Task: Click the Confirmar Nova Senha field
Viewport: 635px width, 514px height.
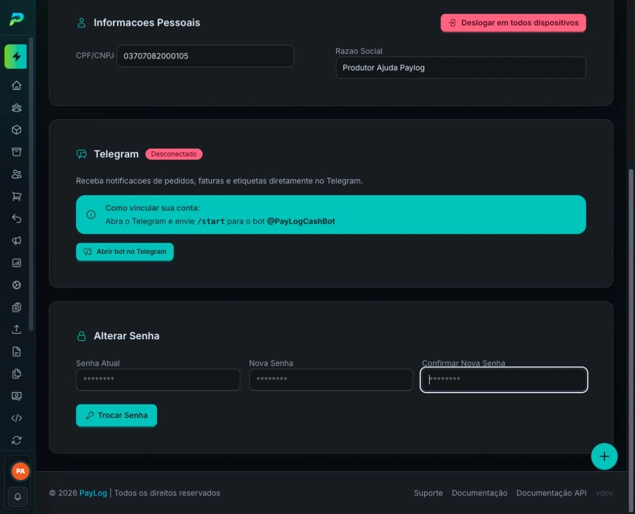Action: 504,379
